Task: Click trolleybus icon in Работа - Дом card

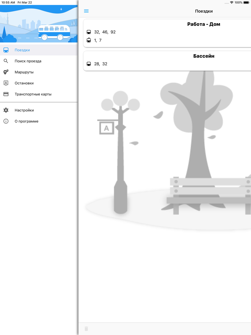Action: pyautogui.click(x=89, y=40)
